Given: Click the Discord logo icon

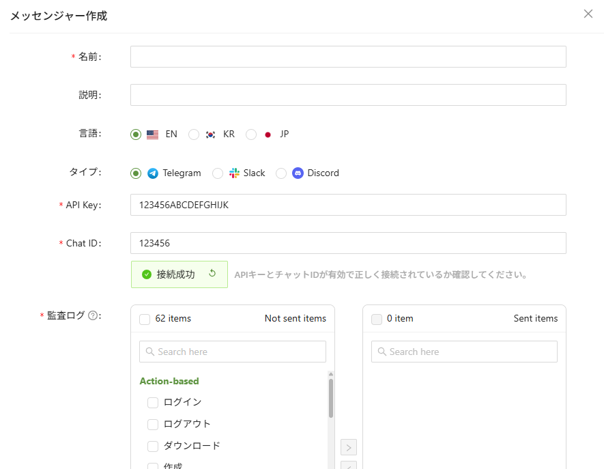Looking at the screenshot, I should (x=298, y=173).
